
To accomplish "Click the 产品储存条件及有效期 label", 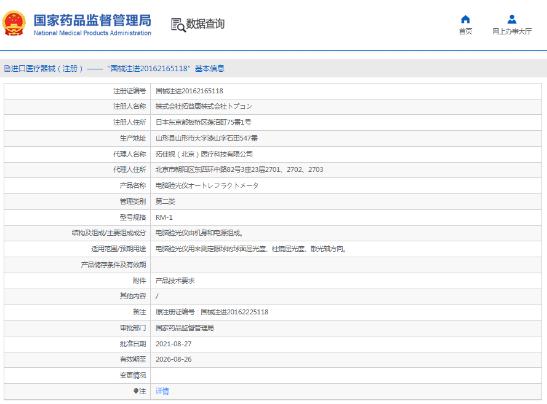I will pyautogui.click(x=113, y=265).
